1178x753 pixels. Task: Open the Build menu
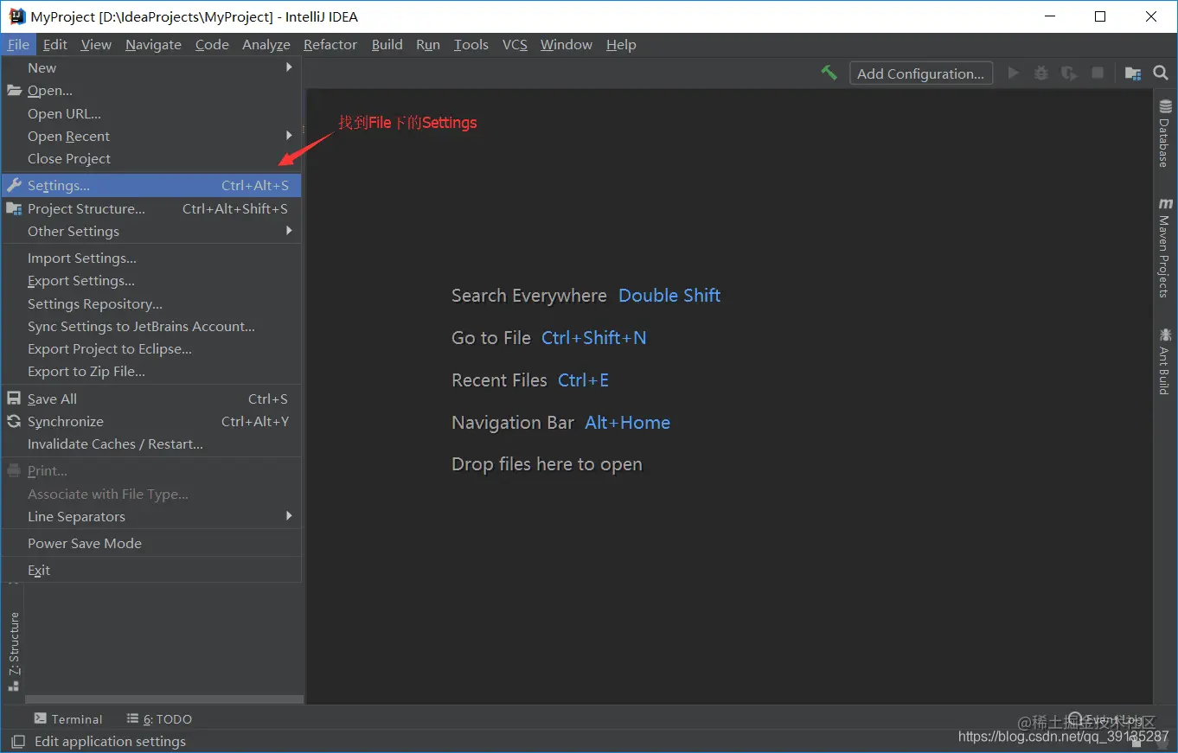(387, 44)
